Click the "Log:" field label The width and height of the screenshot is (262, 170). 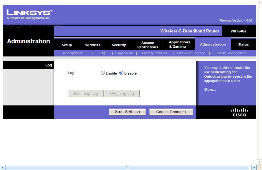tap(71, 73)
